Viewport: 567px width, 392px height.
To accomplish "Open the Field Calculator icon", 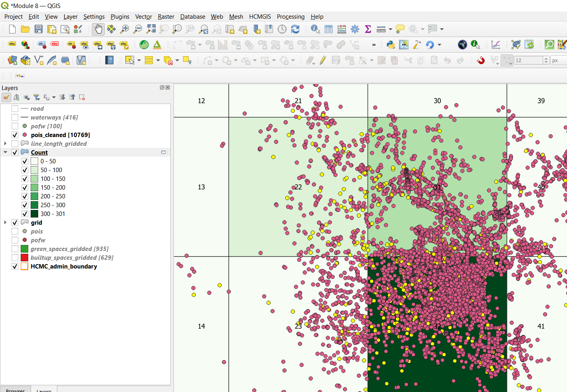I will 342,29.
